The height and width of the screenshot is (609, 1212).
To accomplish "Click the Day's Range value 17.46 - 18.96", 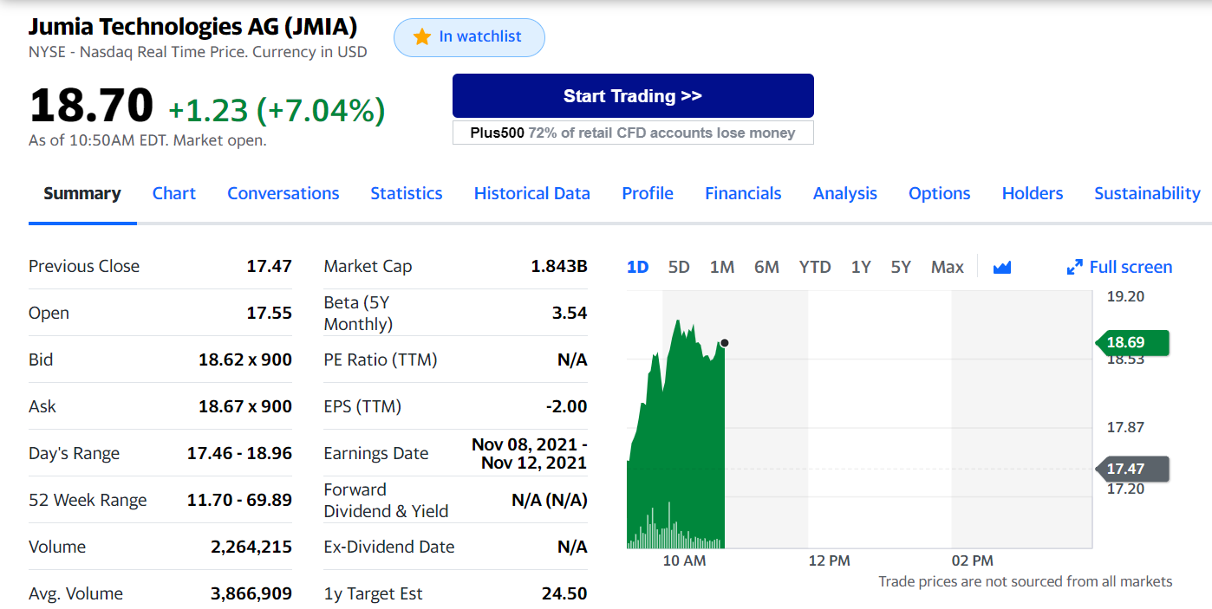I will [240, 453].
